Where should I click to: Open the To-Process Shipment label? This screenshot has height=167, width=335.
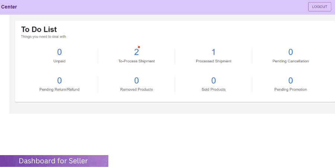coord(134,61)
